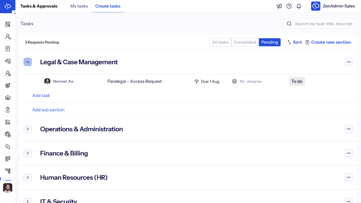Viewport: 361px width, 203px height.
Task: Collapse the Legal & Case Management section
Action: tap(27, 62)
